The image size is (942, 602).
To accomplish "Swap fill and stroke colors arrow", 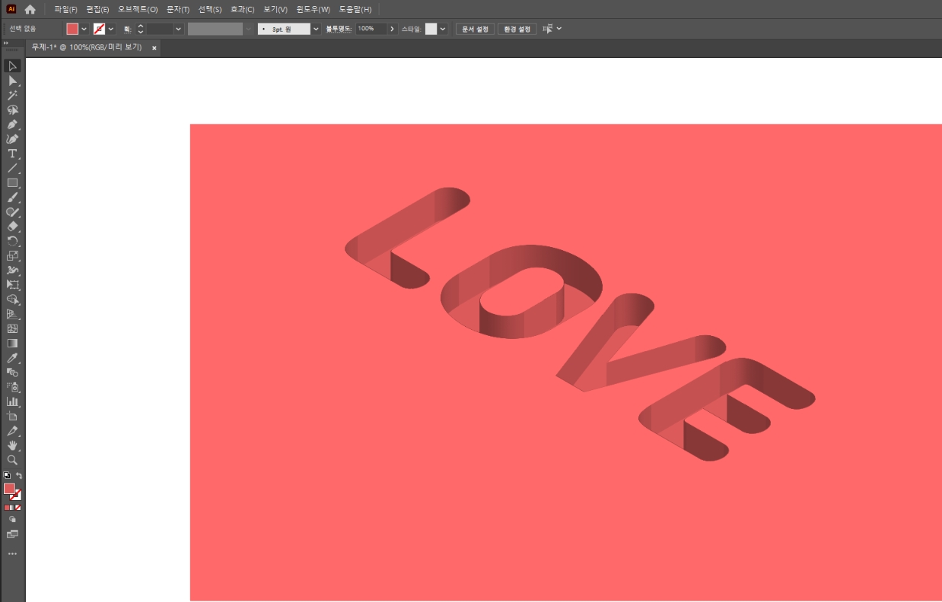I will 19,476.
